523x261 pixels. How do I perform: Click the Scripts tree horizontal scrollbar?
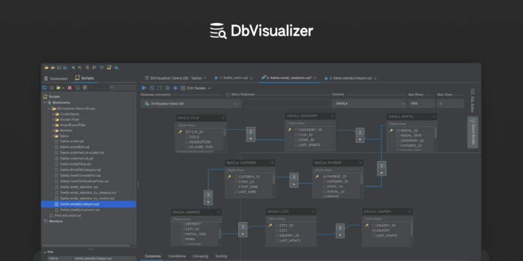pyautogui.click(x=86, y=245)
